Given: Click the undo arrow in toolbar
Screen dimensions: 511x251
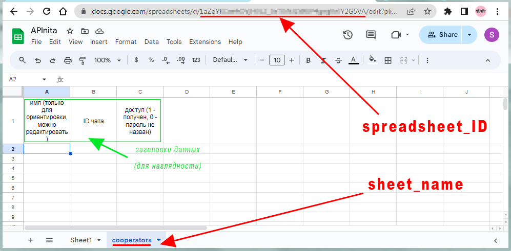Looking at the screenshot, I should (37, 60).
